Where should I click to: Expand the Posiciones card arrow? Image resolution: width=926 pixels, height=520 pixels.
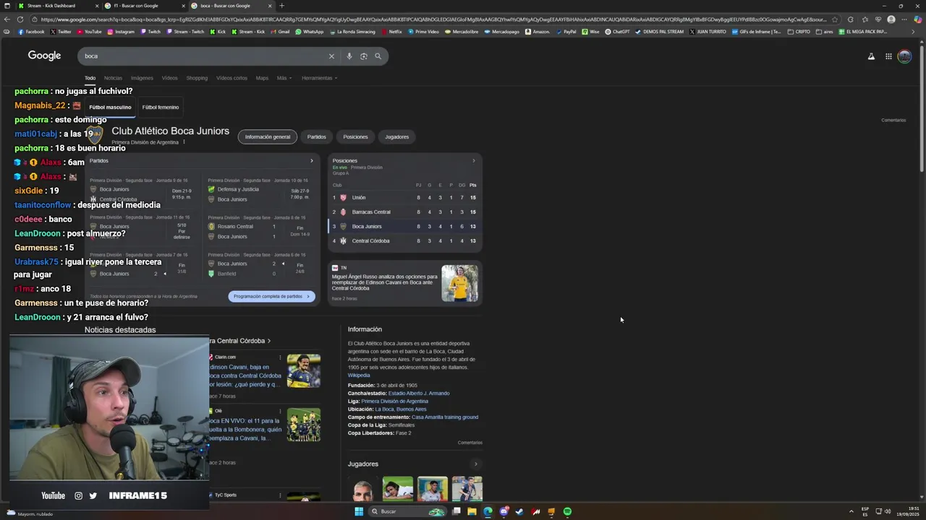pos(474,160)
